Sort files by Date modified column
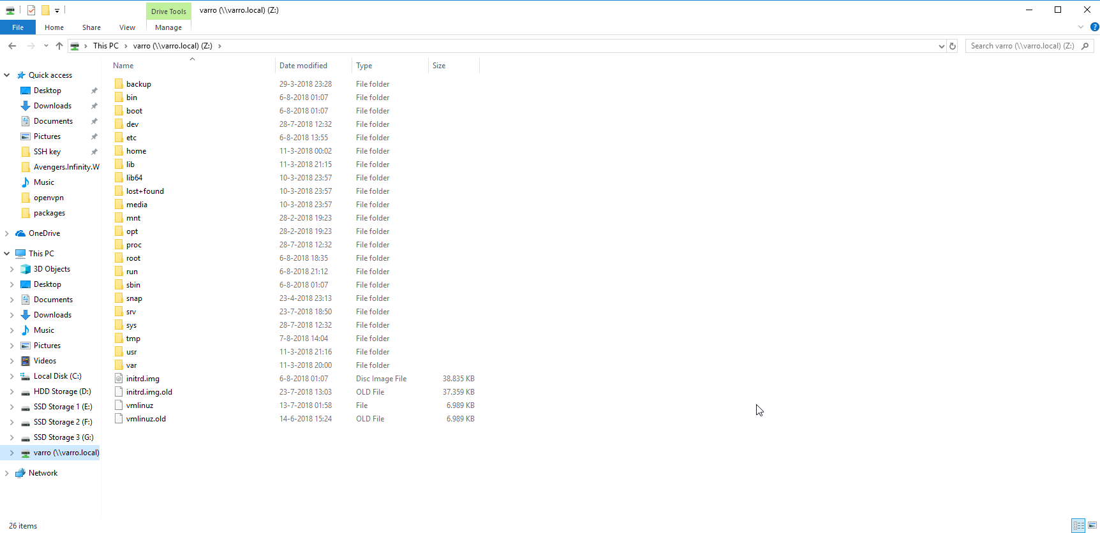 (x=303, y=66)
